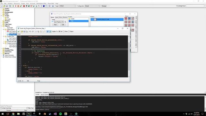The image size is (206, 116).
Task: Open the Resources menu
Action: click(17, 4)
